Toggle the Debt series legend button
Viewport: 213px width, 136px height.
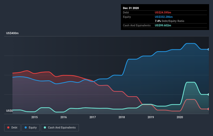pyautogui.click(x=12, y=128)
